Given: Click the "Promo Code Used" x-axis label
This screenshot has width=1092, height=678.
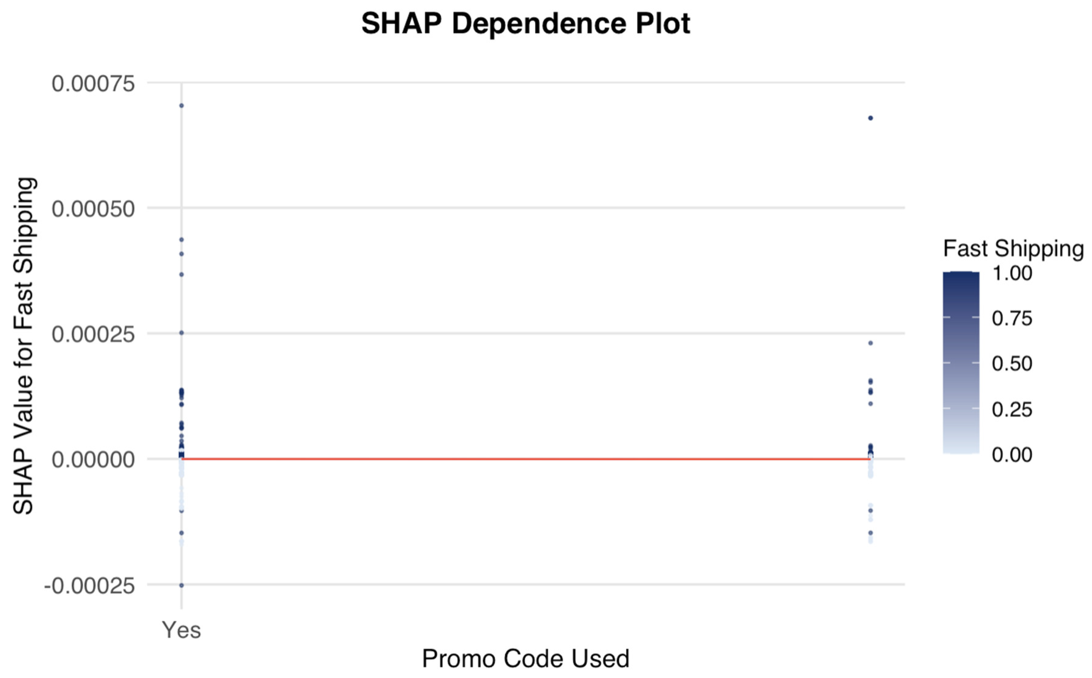Looking at the screenshot, I should [525, 658].
